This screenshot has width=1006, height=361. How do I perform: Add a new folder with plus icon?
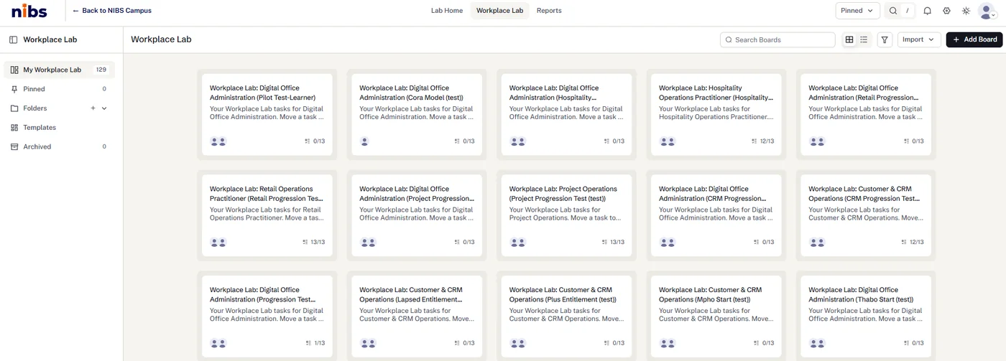click(x=93, y=108)
